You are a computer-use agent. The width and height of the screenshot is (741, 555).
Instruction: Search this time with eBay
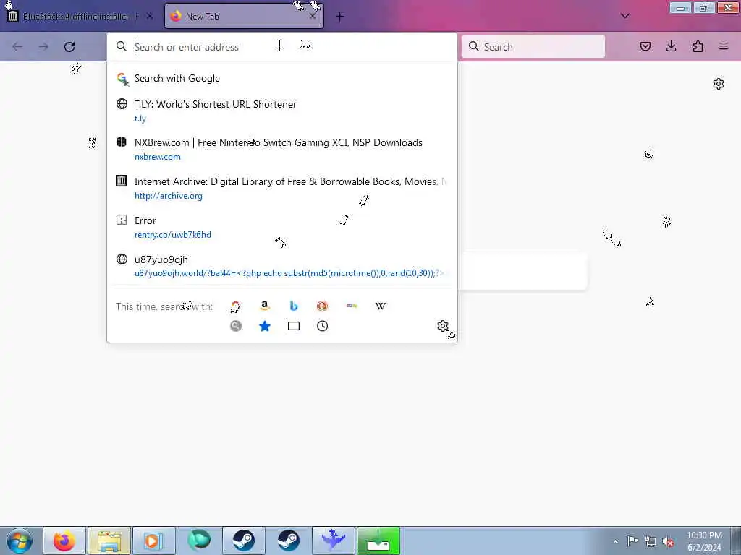(352, 306)
